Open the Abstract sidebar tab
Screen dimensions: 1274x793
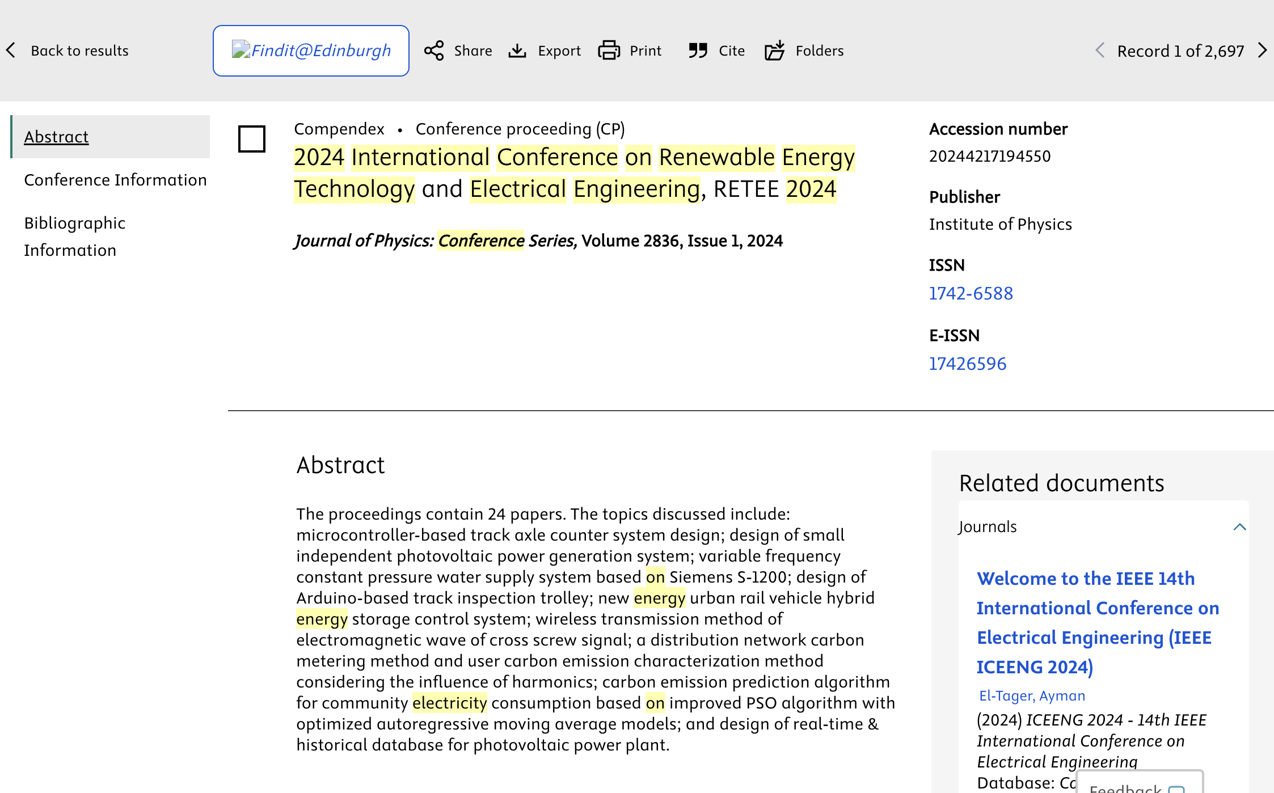tap(56, 137)
